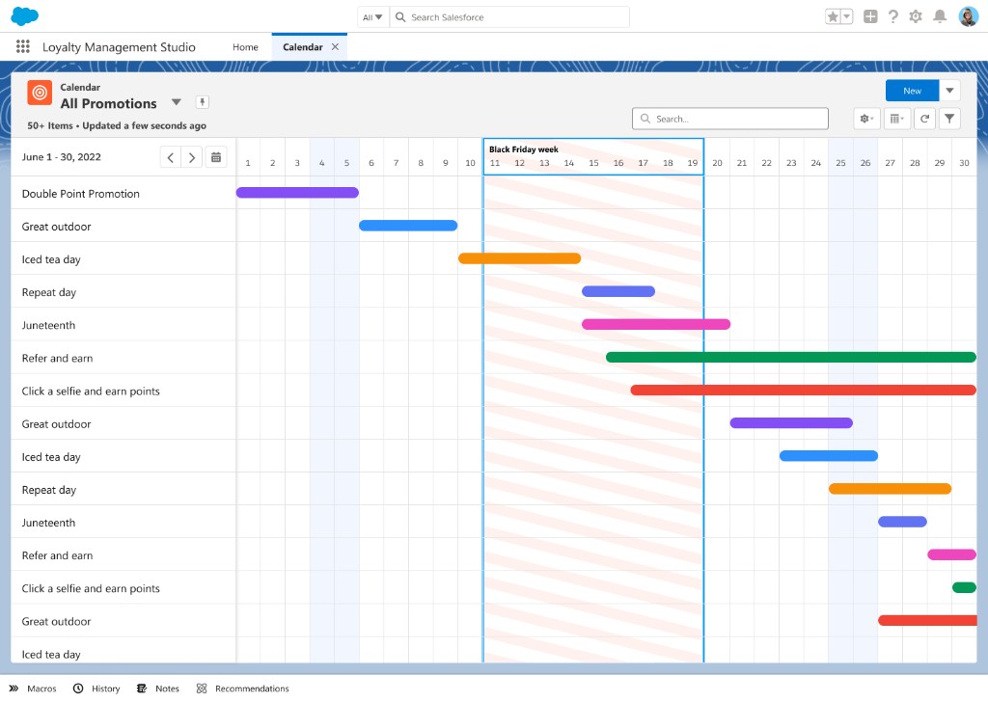Close the Calendar tab
This screenshot has height=702, width=988.
click(x=335, y=47)
